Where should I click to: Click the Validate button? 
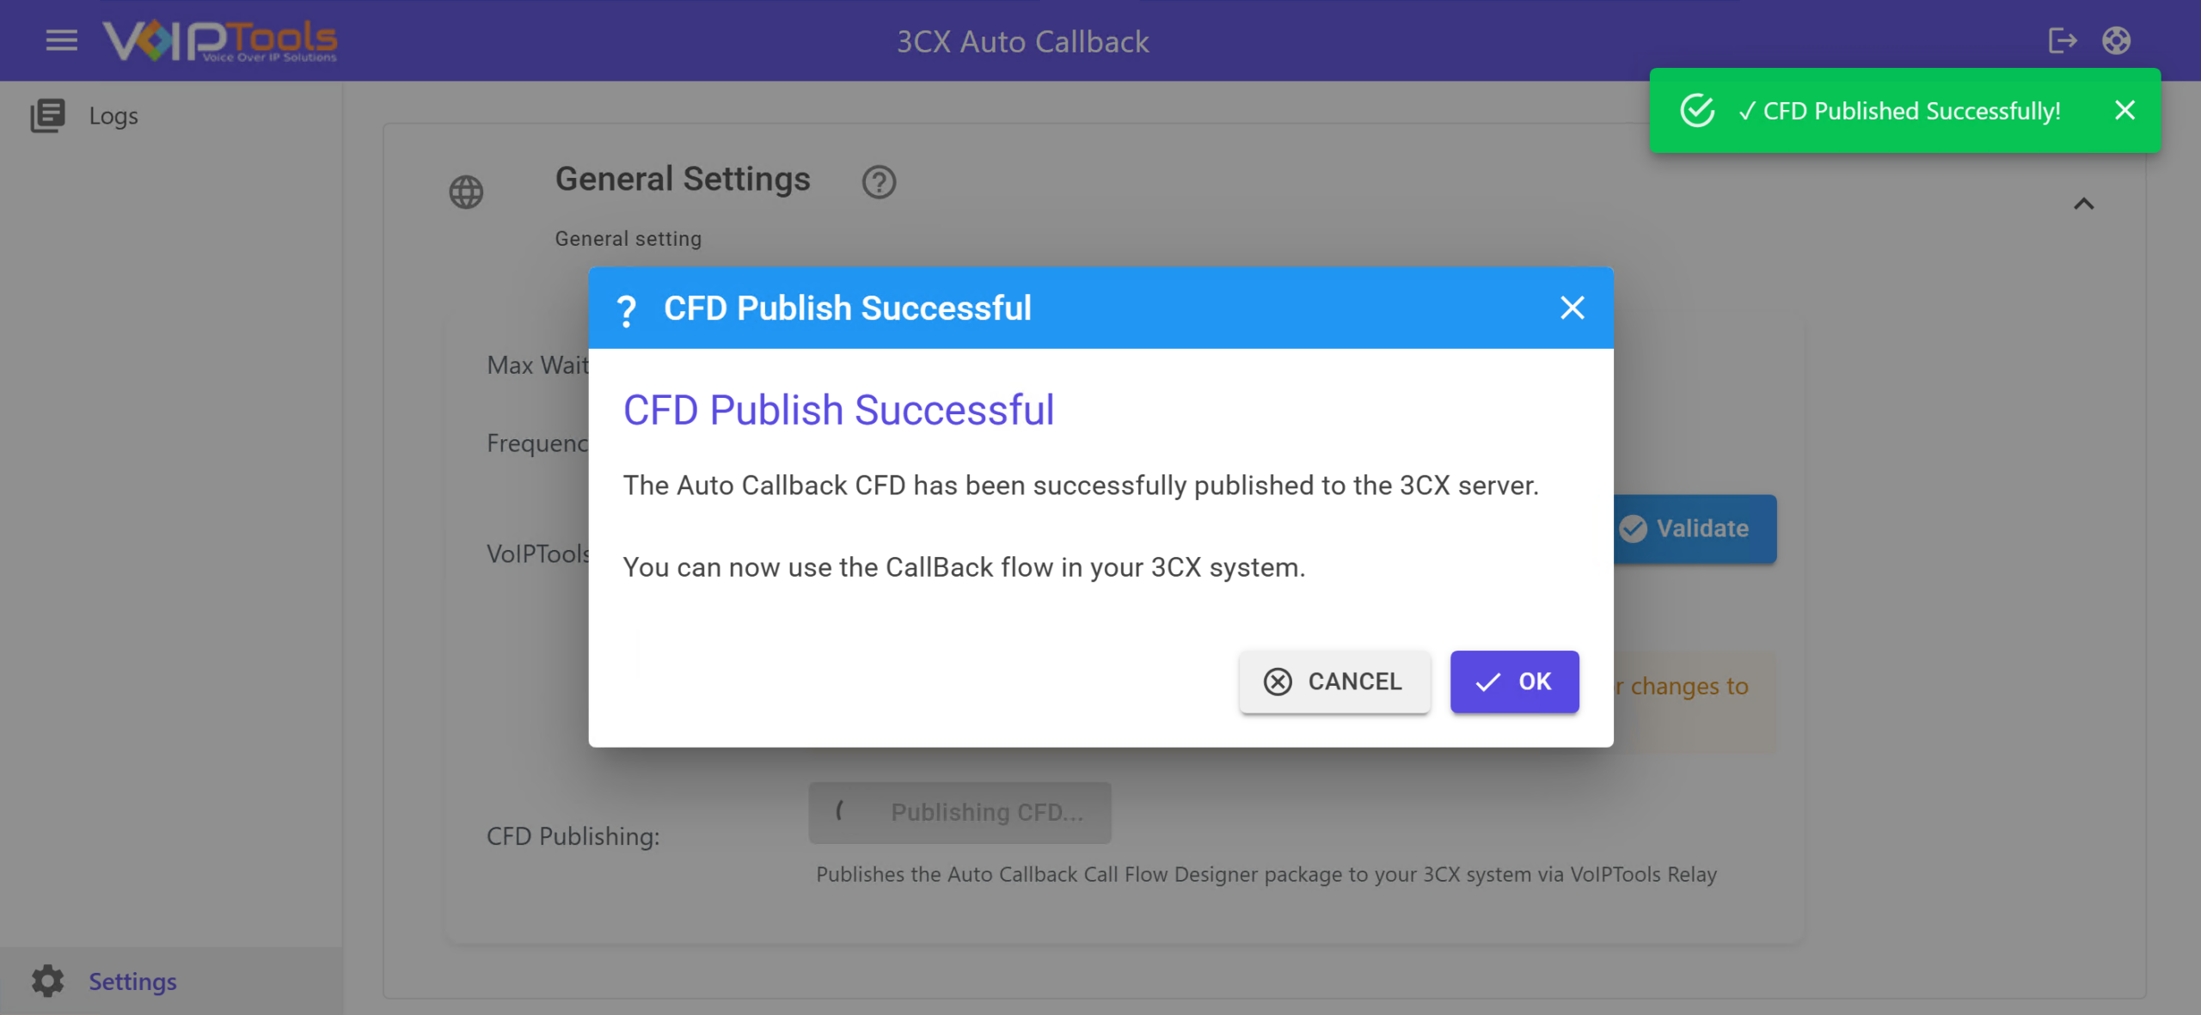tap(1694, 529)
